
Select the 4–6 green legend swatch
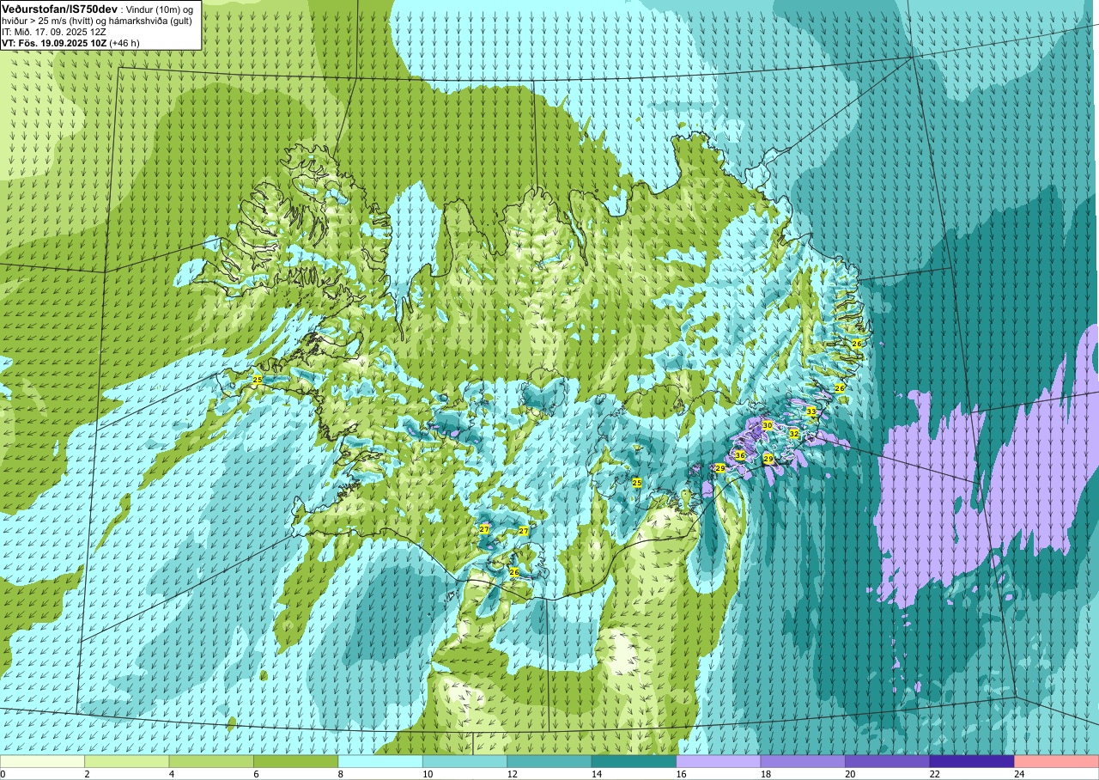[211, 761]
